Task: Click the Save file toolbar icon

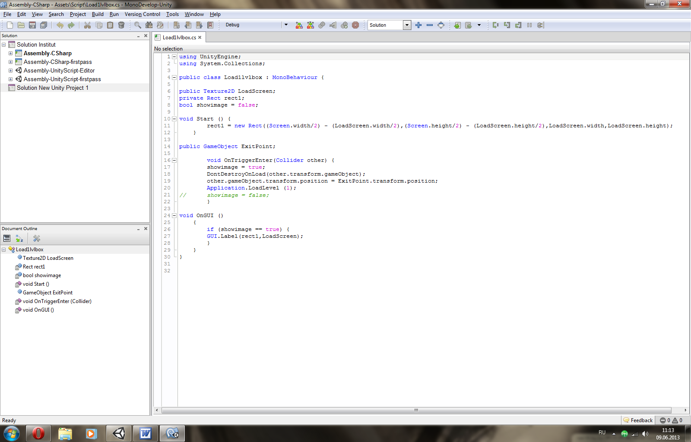Action: coord(32,25)
